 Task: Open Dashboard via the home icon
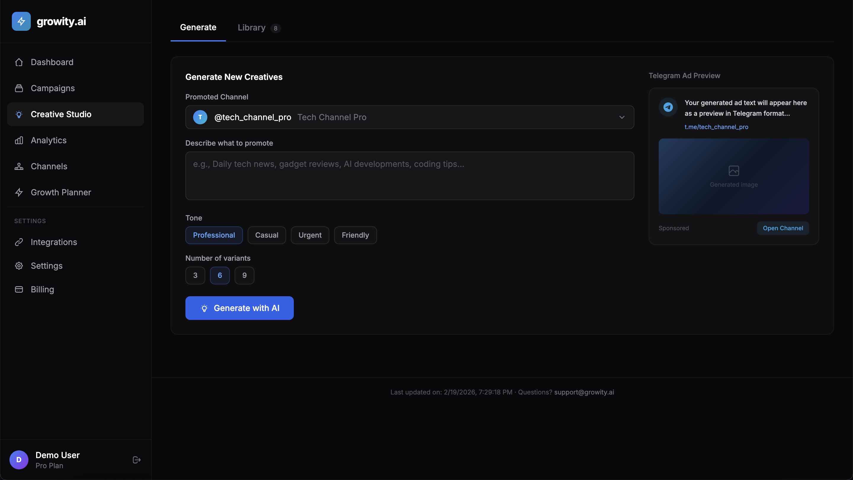[19, 62]
